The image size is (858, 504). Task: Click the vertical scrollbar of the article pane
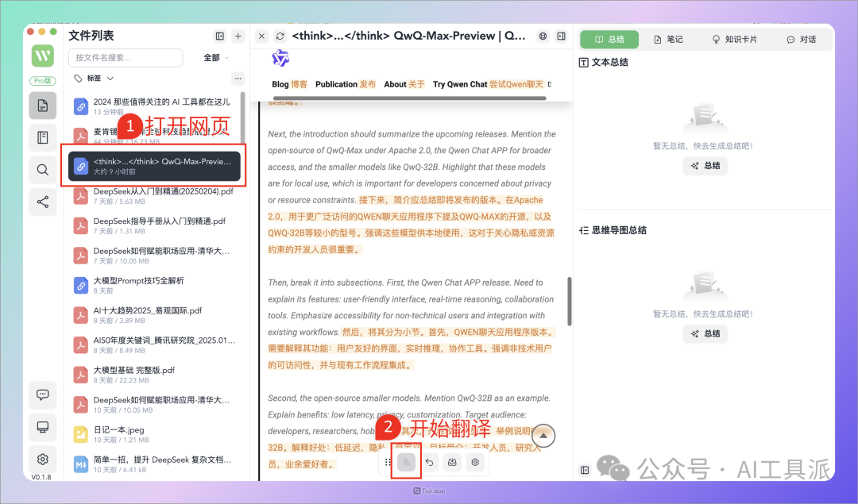pos(569,301)
